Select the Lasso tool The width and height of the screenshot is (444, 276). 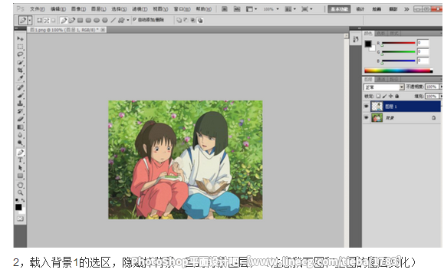tap(20, 54)
